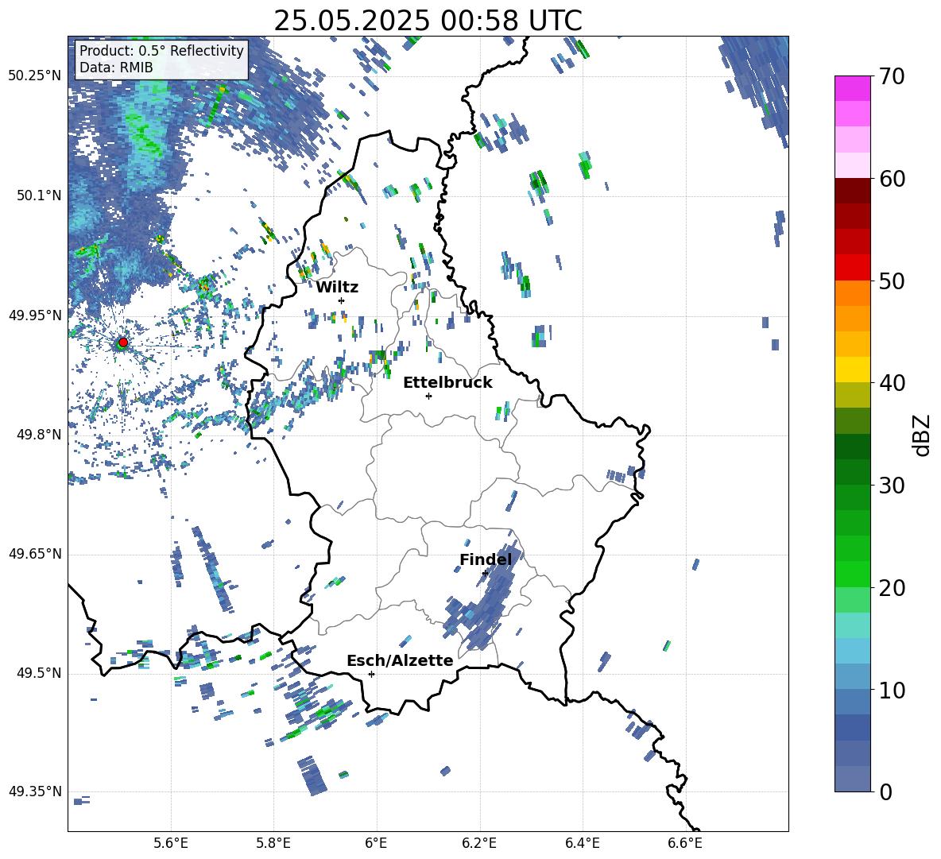Click the red radar site marker

click(123, 342)
